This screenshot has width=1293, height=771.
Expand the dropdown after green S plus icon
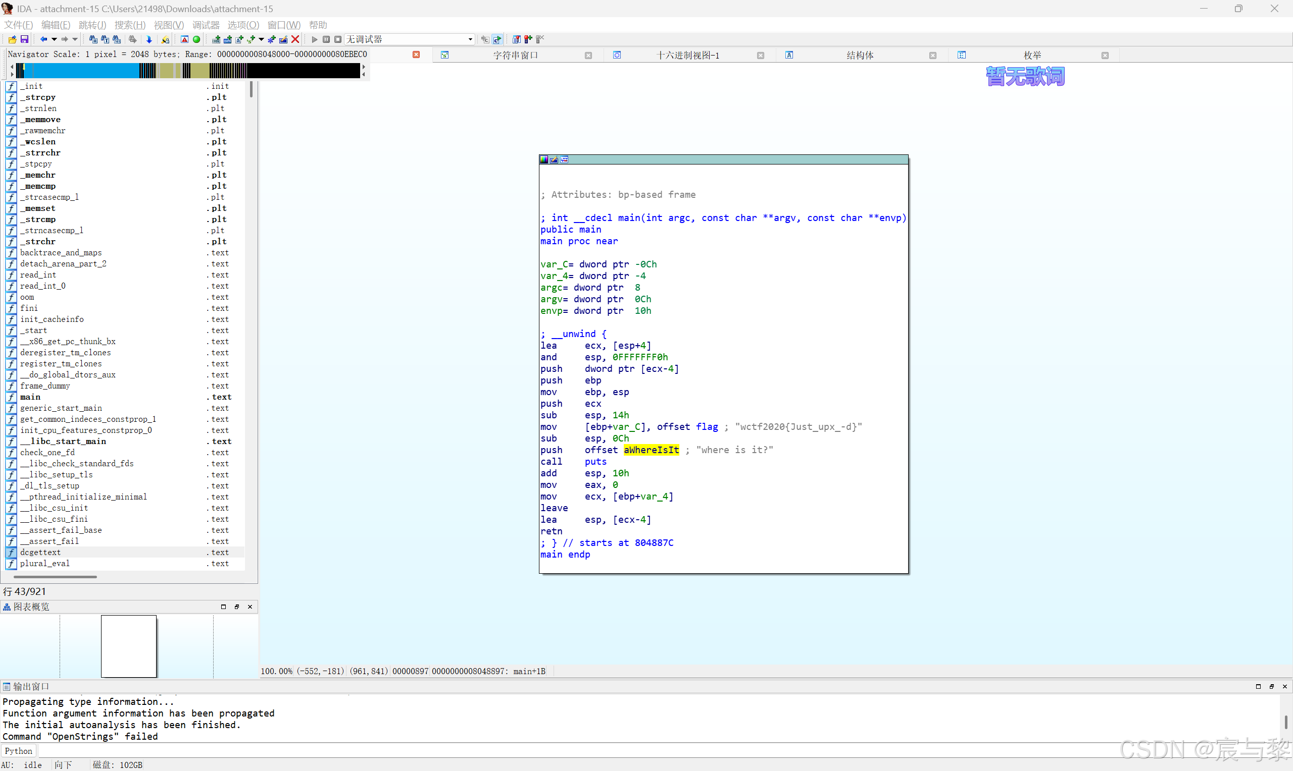(261, 39)
